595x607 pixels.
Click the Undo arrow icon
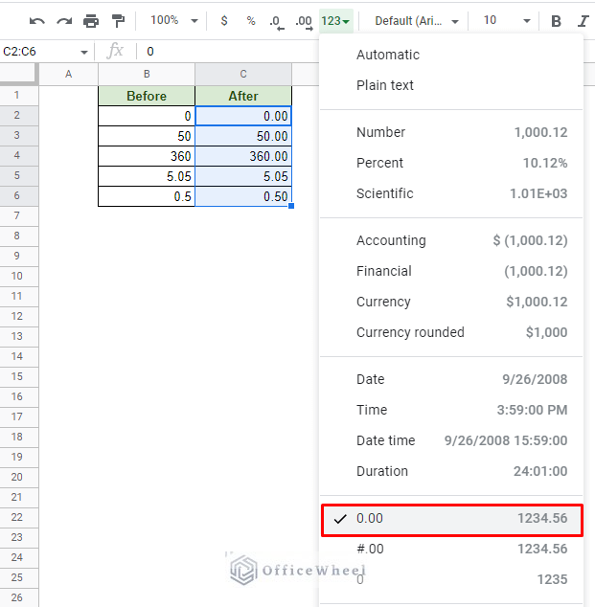coord(37,20)
